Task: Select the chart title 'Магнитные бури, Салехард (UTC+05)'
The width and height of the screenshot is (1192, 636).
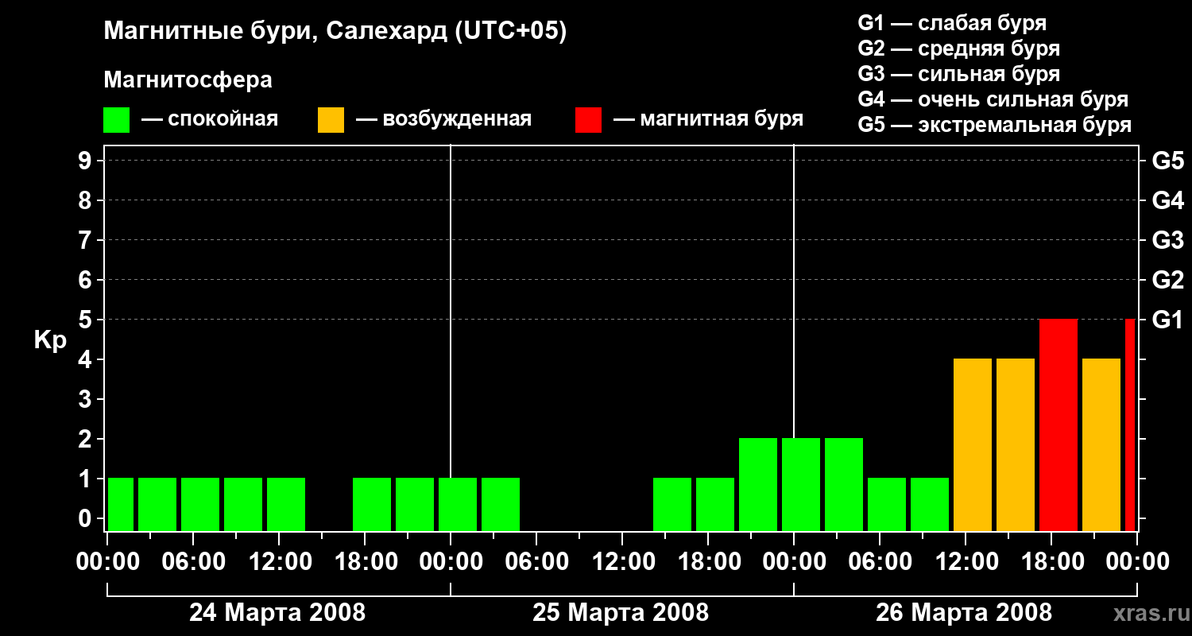Action: point(335,32)
